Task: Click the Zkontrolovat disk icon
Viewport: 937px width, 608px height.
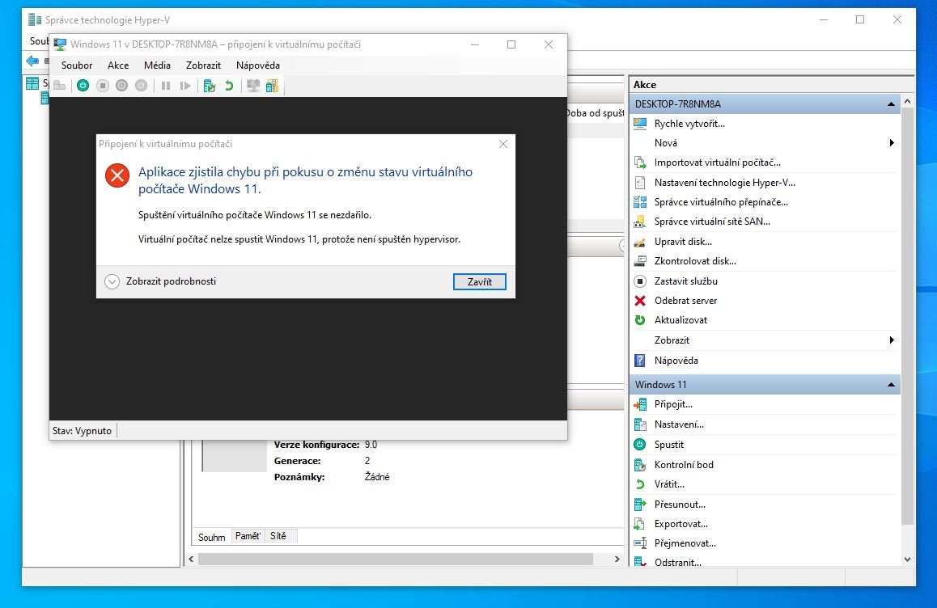Action: coord(640,261)
